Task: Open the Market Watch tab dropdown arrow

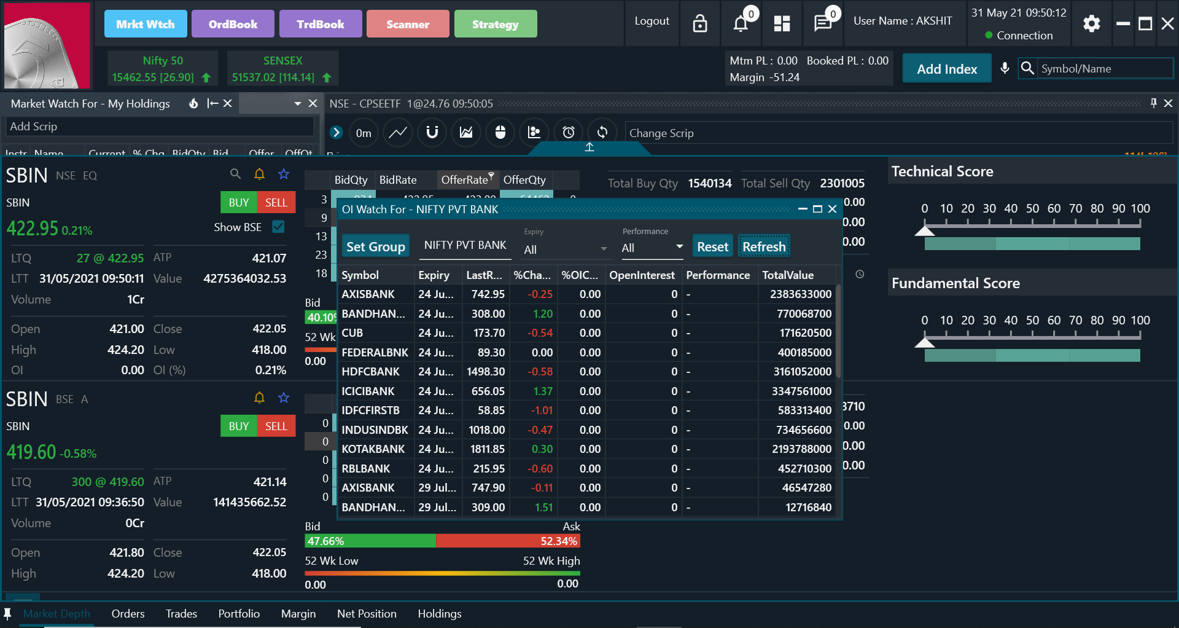Action: click(298, 104)
